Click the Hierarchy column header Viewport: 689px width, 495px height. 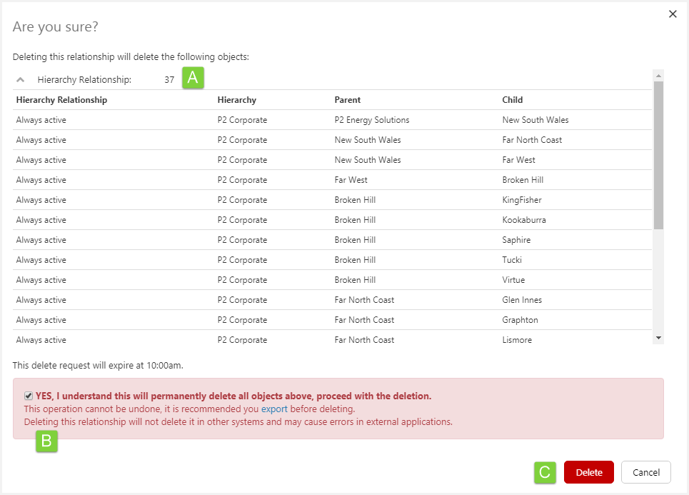tap(236, 100)
